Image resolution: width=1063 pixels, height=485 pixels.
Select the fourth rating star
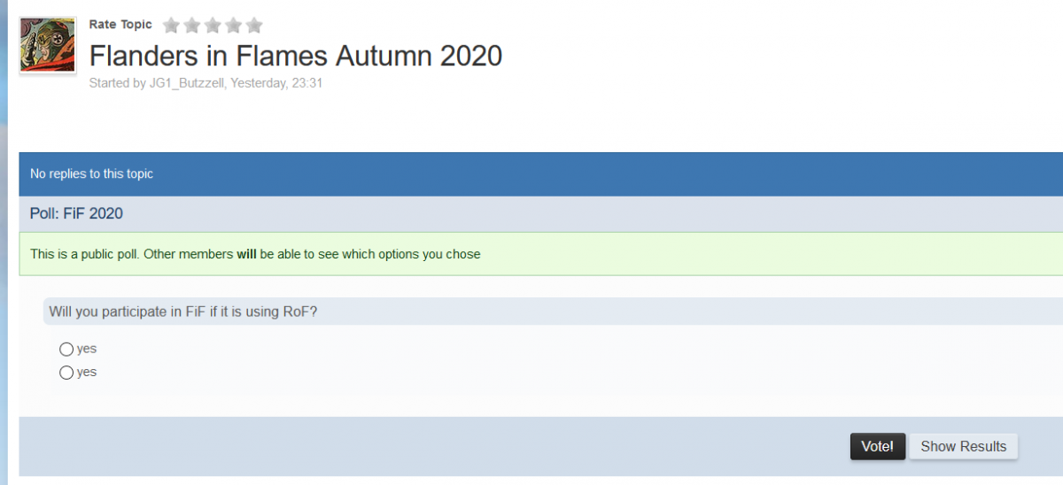[x=233, y=26]
